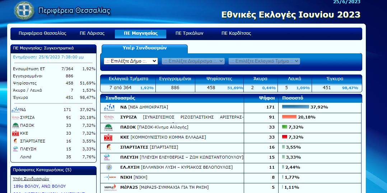387x193 pixels.
Task: Select the Υπέρ Συνδυασμών tab
Action: (144, 48)
